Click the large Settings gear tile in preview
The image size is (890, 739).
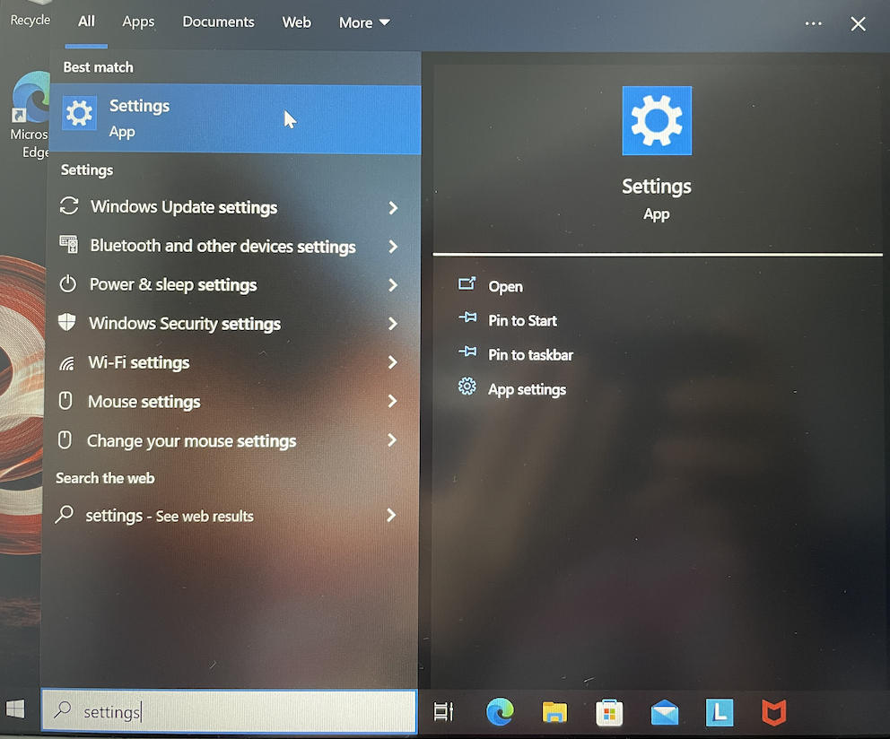(657, 121)
